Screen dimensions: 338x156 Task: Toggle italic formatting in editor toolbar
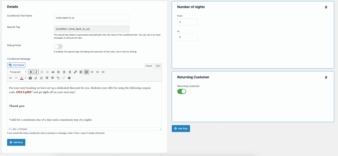tap(36, 72)
